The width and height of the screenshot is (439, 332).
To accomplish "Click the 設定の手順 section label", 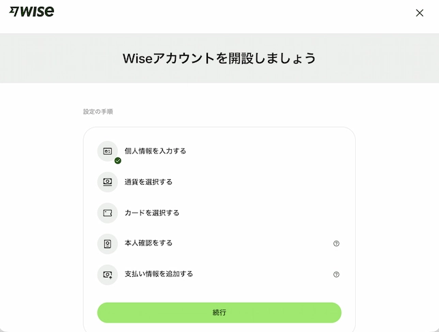I will click(98, 111).
